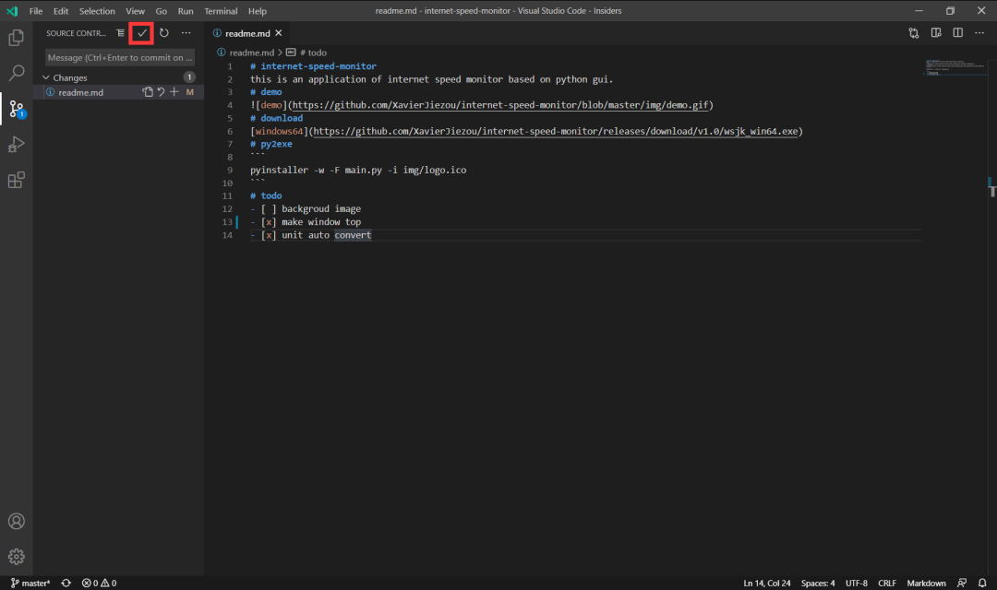This screenshot has height=590, width=997.
Task: Open the notifications bell
Action: point(982,583)
